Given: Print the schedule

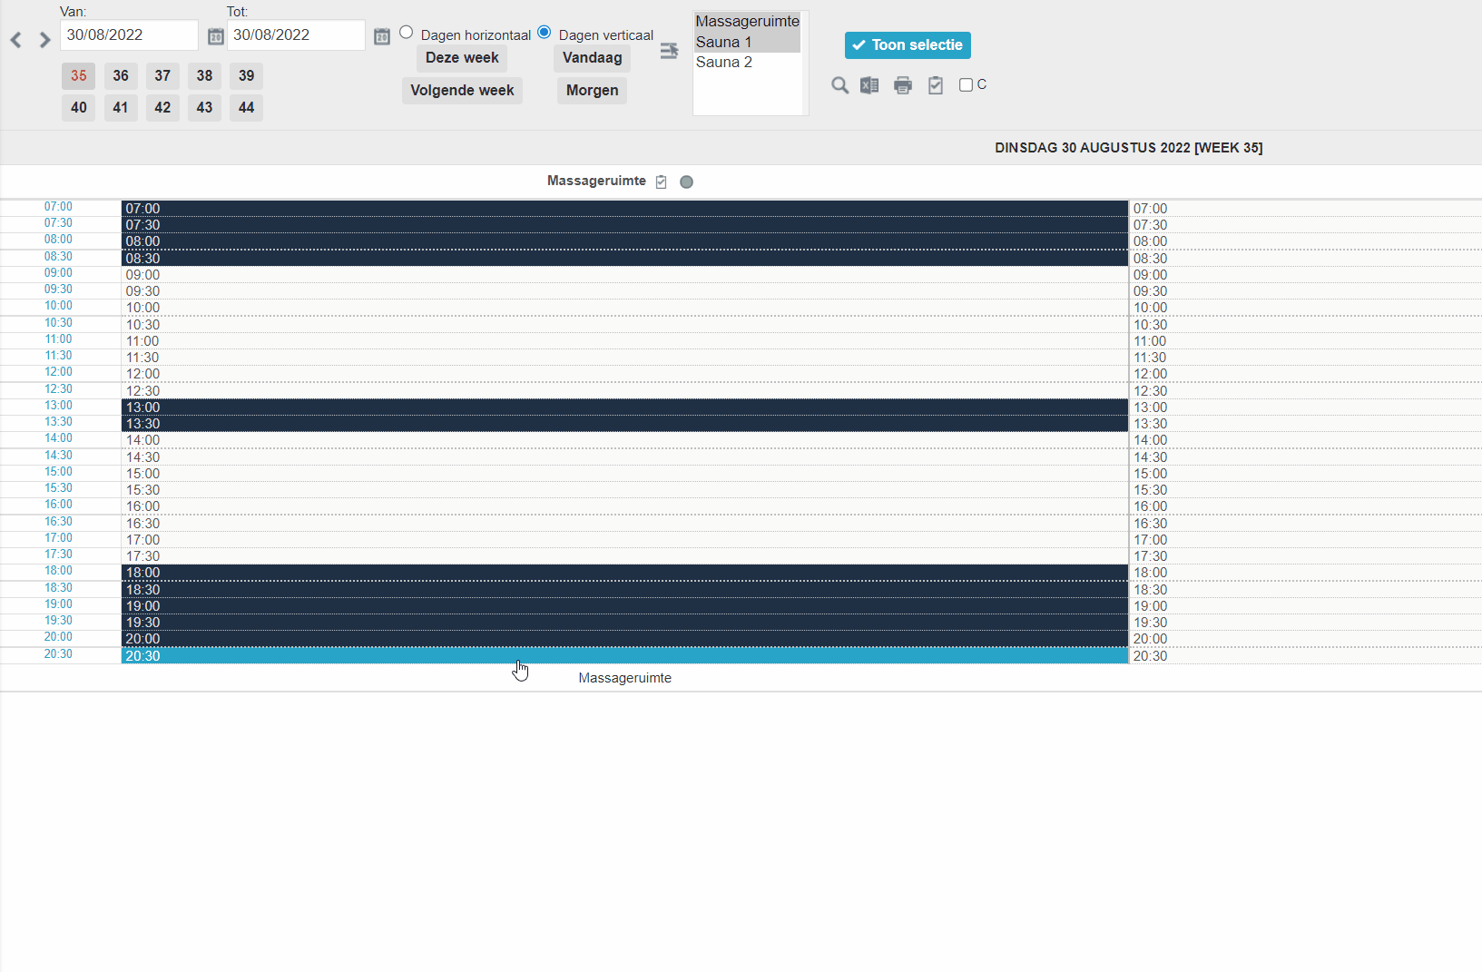Looking at the screenshot, I should click(903, 85).
